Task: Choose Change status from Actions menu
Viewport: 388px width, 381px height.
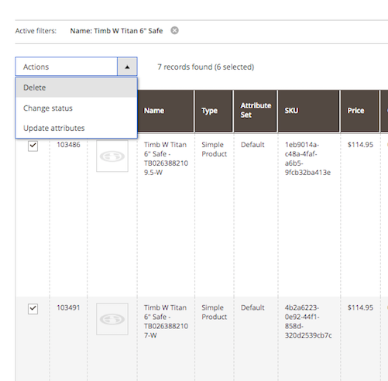Action: click(x=76, y=108)
